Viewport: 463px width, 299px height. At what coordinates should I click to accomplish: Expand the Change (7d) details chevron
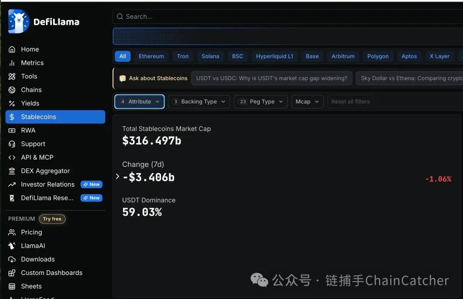[x=117, y=176]
